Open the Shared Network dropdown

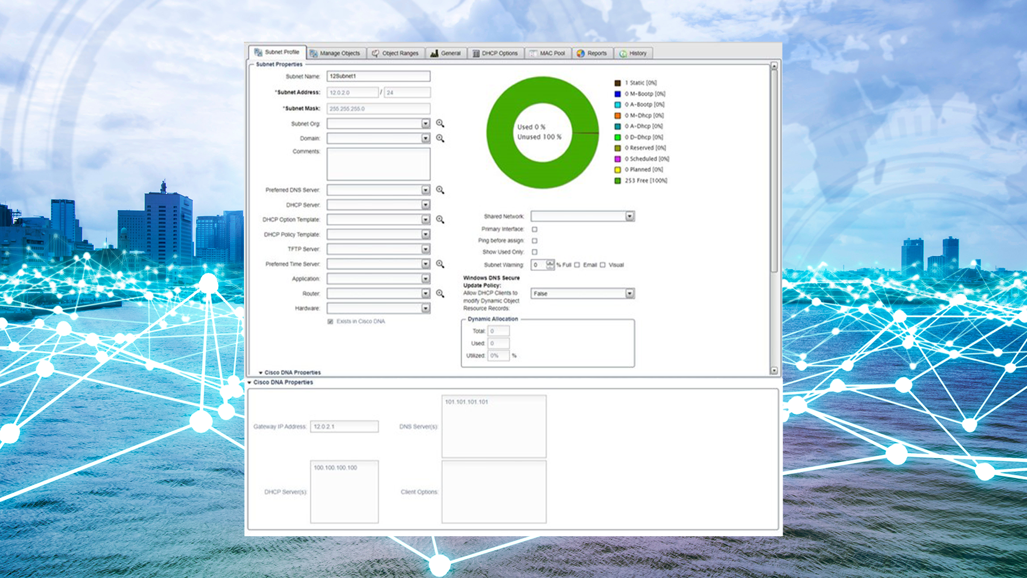click(630, 216)
